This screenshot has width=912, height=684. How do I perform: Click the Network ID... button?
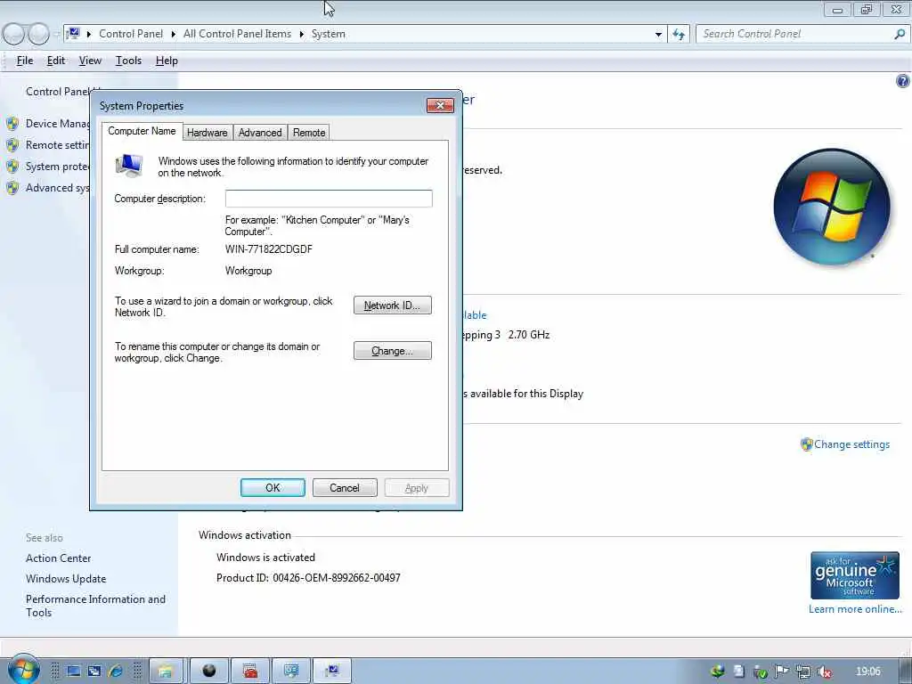[x=393, y=305]
